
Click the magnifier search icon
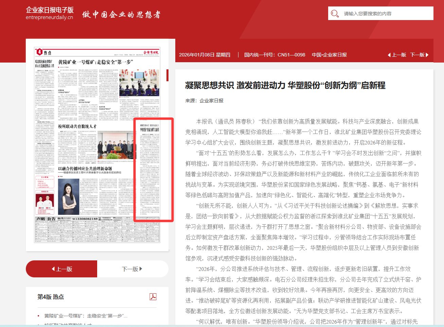(335, 14)
